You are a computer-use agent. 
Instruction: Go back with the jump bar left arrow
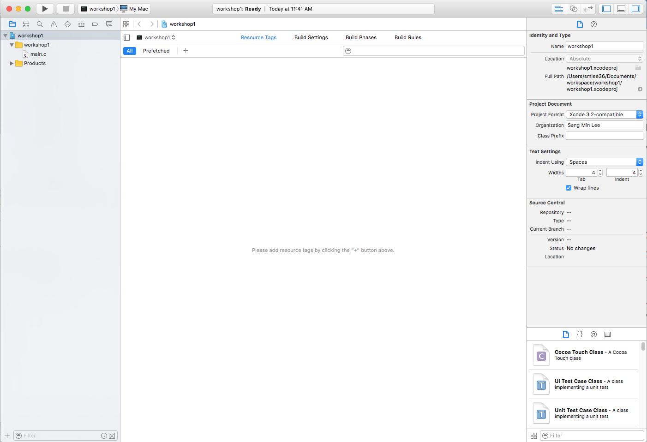point(139,24)
